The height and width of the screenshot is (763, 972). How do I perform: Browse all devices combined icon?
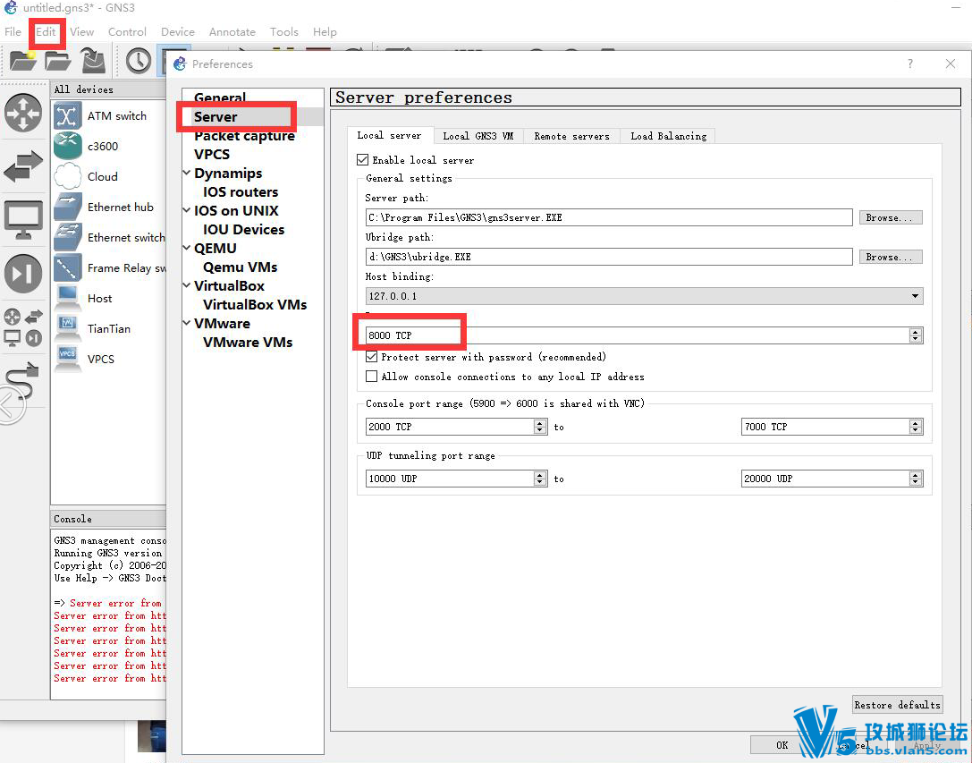coord(23,326)
